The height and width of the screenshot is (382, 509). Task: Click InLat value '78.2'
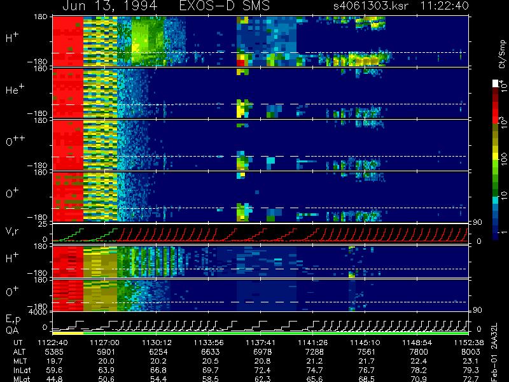point(419,370)
